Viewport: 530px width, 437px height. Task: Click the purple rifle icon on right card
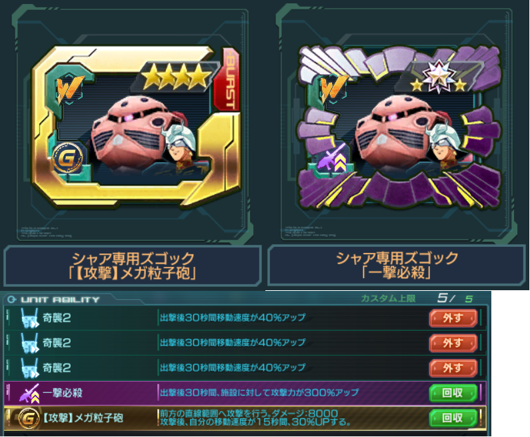tap(330, 157)
